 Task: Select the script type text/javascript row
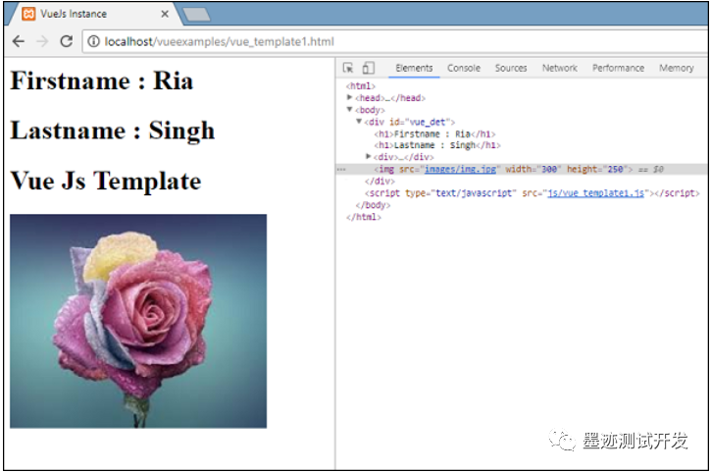coord(533,193)
